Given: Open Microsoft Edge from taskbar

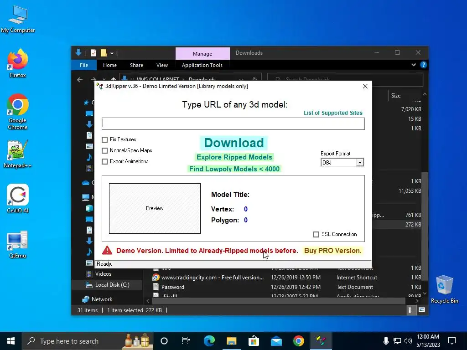Looking at the screenshot, I should [x=209, y=341].
